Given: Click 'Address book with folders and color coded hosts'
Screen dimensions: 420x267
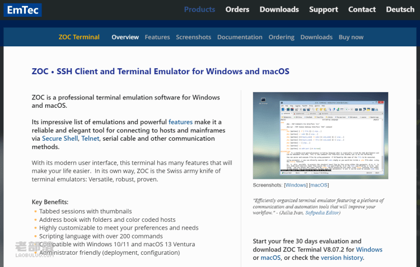Looking at the screenshot, I should [108, 220].
